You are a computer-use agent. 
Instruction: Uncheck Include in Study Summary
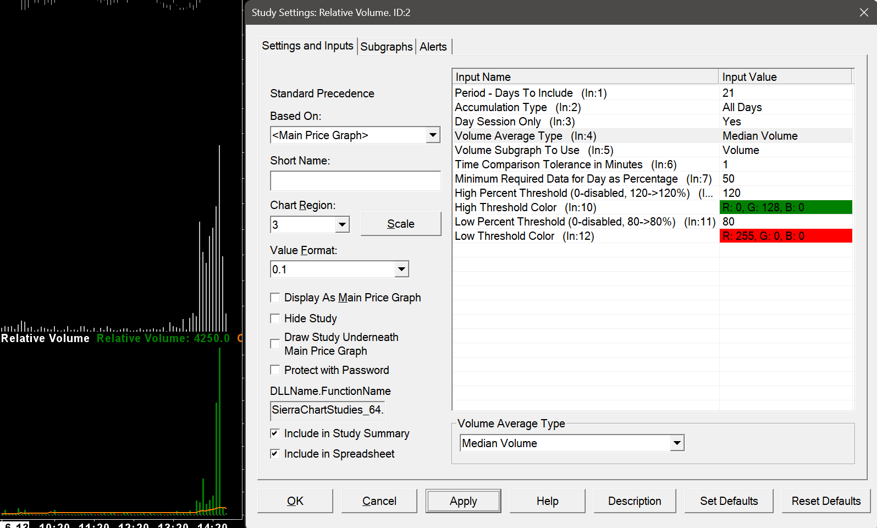pos(275,433)
